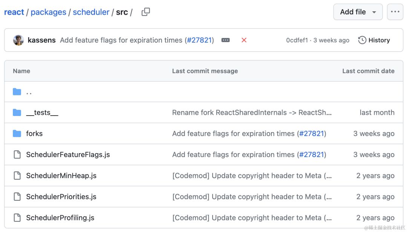
Task: Open pull request #27821 in commit header
Action: (199, 40)
